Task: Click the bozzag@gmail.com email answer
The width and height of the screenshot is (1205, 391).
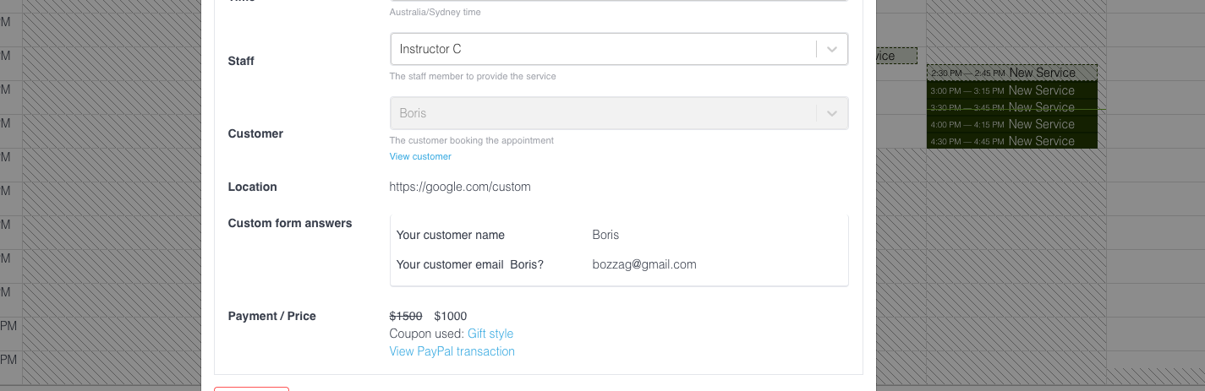Action: tap(644, 264)
